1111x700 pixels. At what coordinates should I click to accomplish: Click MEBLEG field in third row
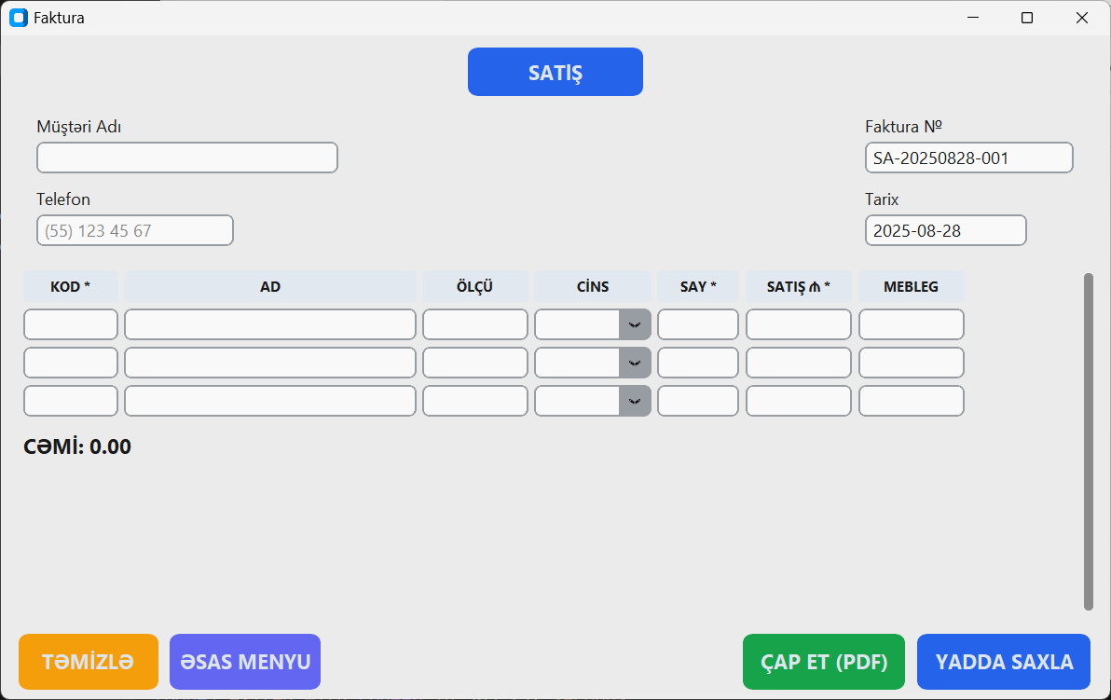click(x=912, y=401)
